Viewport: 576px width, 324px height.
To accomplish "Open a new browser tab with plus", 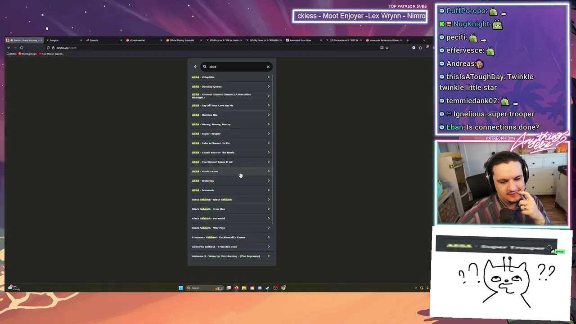I will 408,40.
